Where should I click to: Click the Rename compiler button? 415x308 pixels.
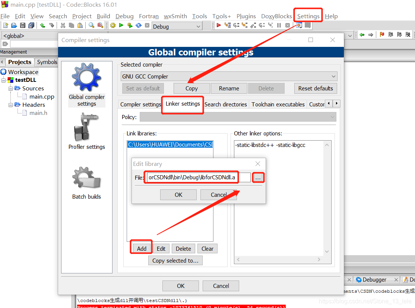(229, 88)
